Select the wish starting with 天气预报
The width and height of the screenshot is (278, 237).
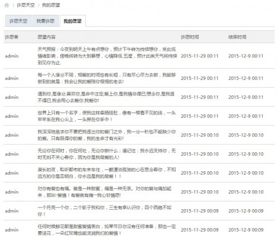click(x=107, y=56)
